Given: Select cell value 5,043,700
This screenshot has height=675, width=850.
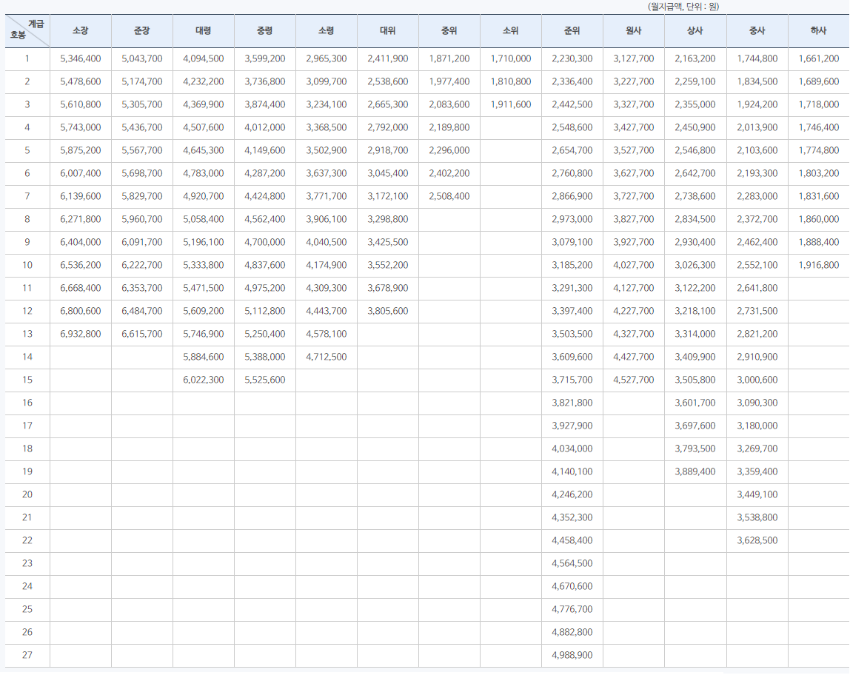Looking at the screenshot, I should (142, 58).
